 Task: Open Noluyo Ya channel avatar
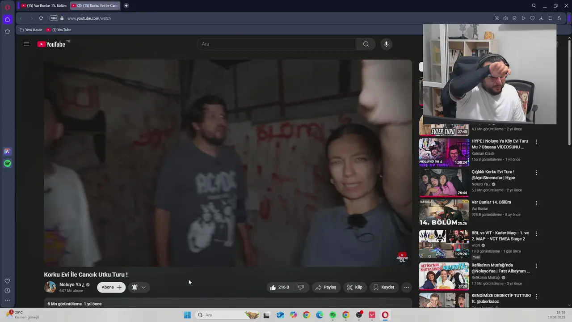click(50, 287)
